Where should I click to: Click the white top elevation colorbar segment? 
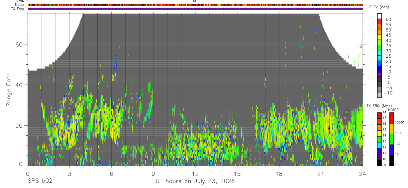point(379,16)
